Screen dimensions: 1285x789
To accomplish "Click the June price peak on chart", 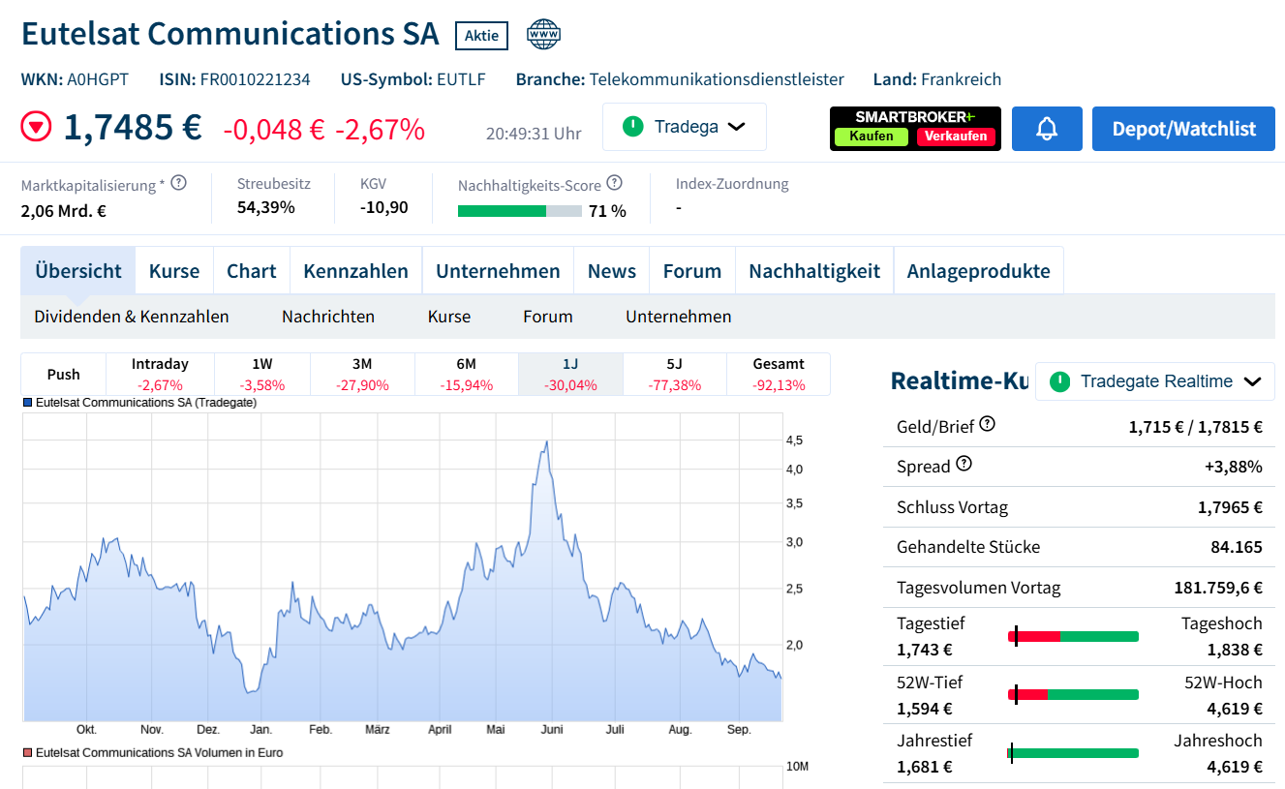I will point(547,442).
